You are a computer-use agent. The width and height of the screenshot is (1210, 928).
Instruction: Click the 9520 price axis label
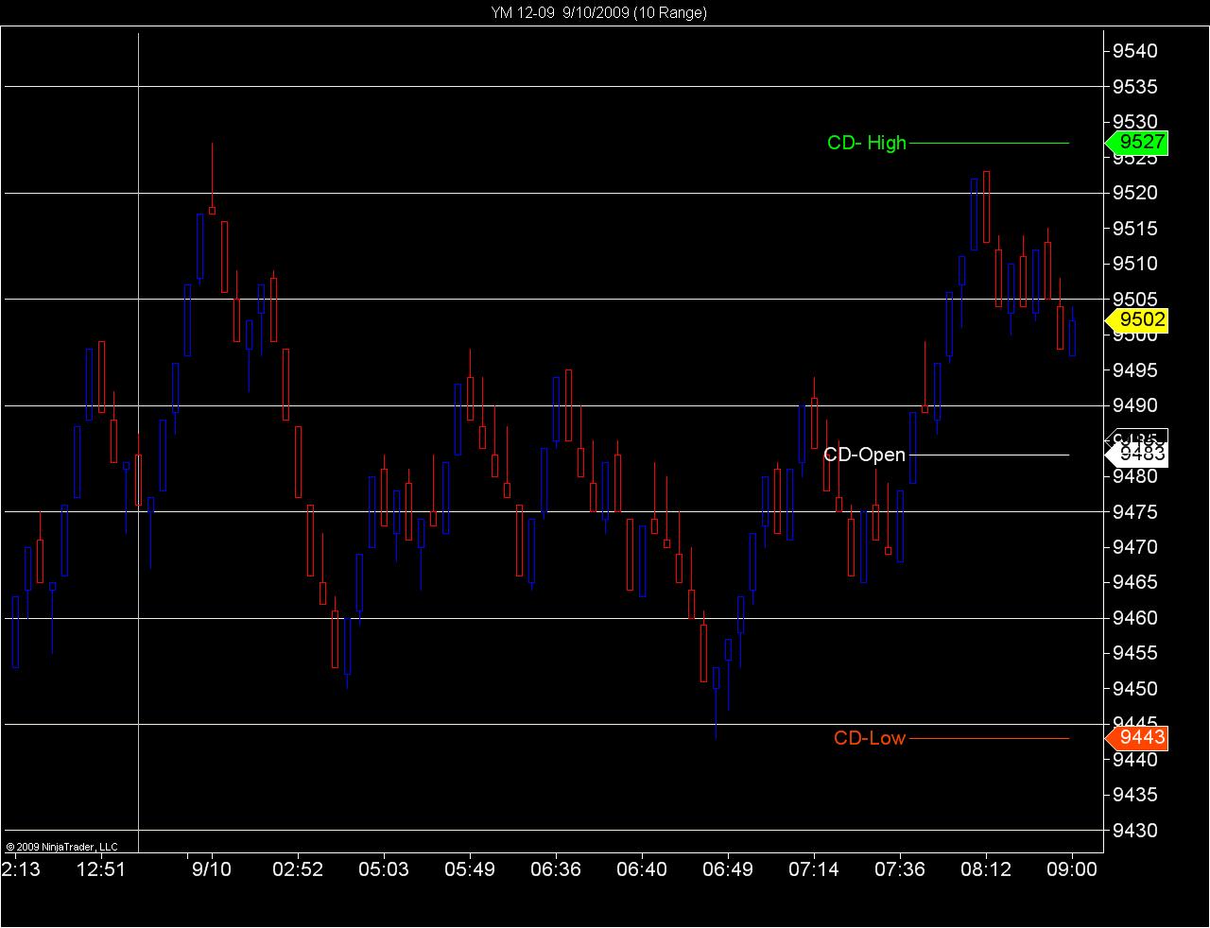(1135, 193)
